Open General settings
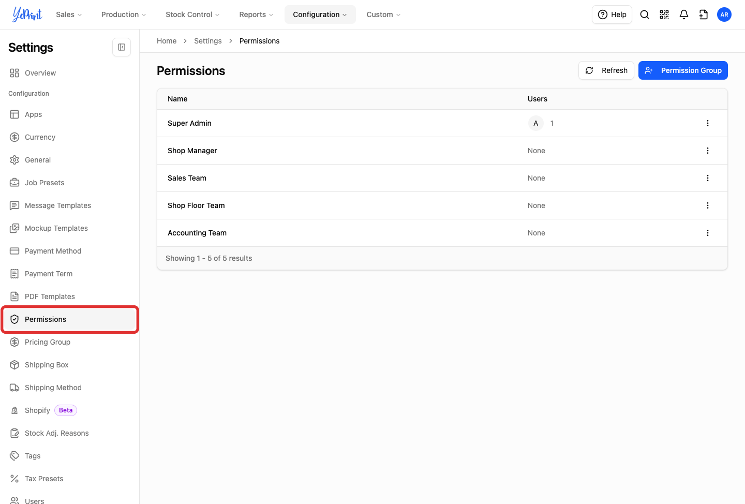 pos(70,160)
